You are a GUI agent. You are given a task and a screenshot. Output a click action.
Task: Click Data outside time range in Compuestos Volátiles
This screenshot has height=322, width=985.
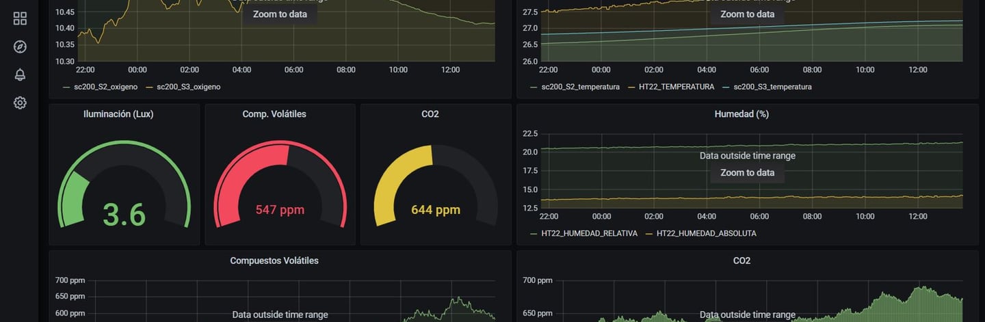280,315
